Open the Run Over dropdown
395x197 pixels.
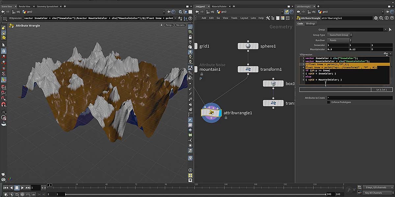(x=339, y=40)
